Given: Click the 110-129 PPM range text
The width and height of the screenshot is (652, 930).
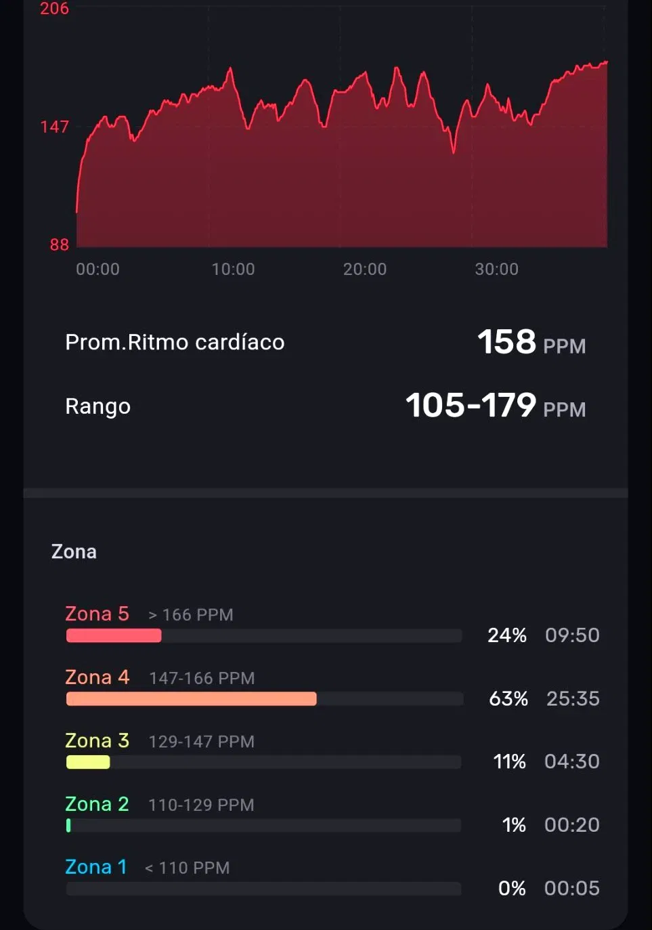Looking at the screenshot, I should coord(201,805).
